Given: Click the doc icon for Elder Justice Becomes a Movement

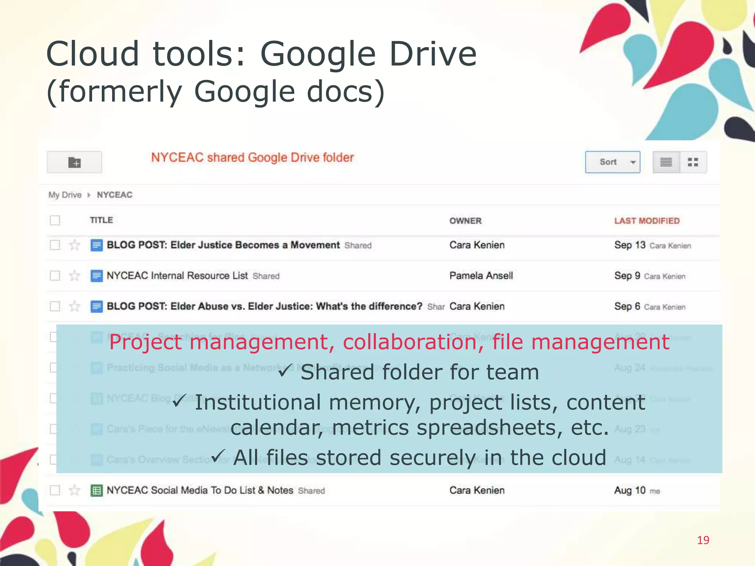Looking at the screenshot, I should point(97,245).
